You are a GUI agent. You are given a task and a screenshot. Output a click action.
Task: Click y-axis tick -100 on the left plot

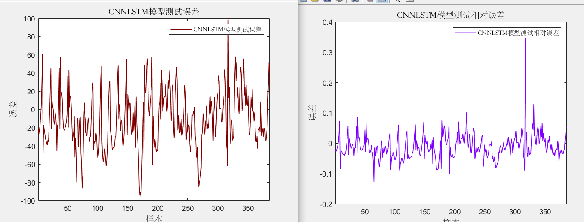click(x=28, y=201)
